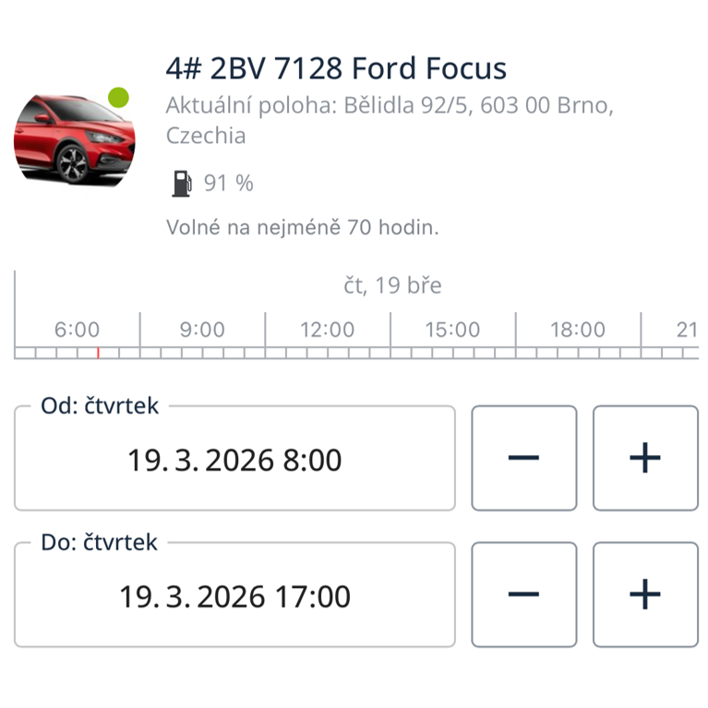
Task: Click the 91 % fuel level text
Action: click(x=228, y=184)
